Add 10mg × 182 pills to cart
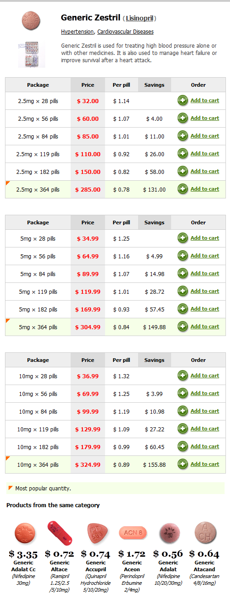Image resolution: width=230 pixels, height=598 pixels. point(205,446)
